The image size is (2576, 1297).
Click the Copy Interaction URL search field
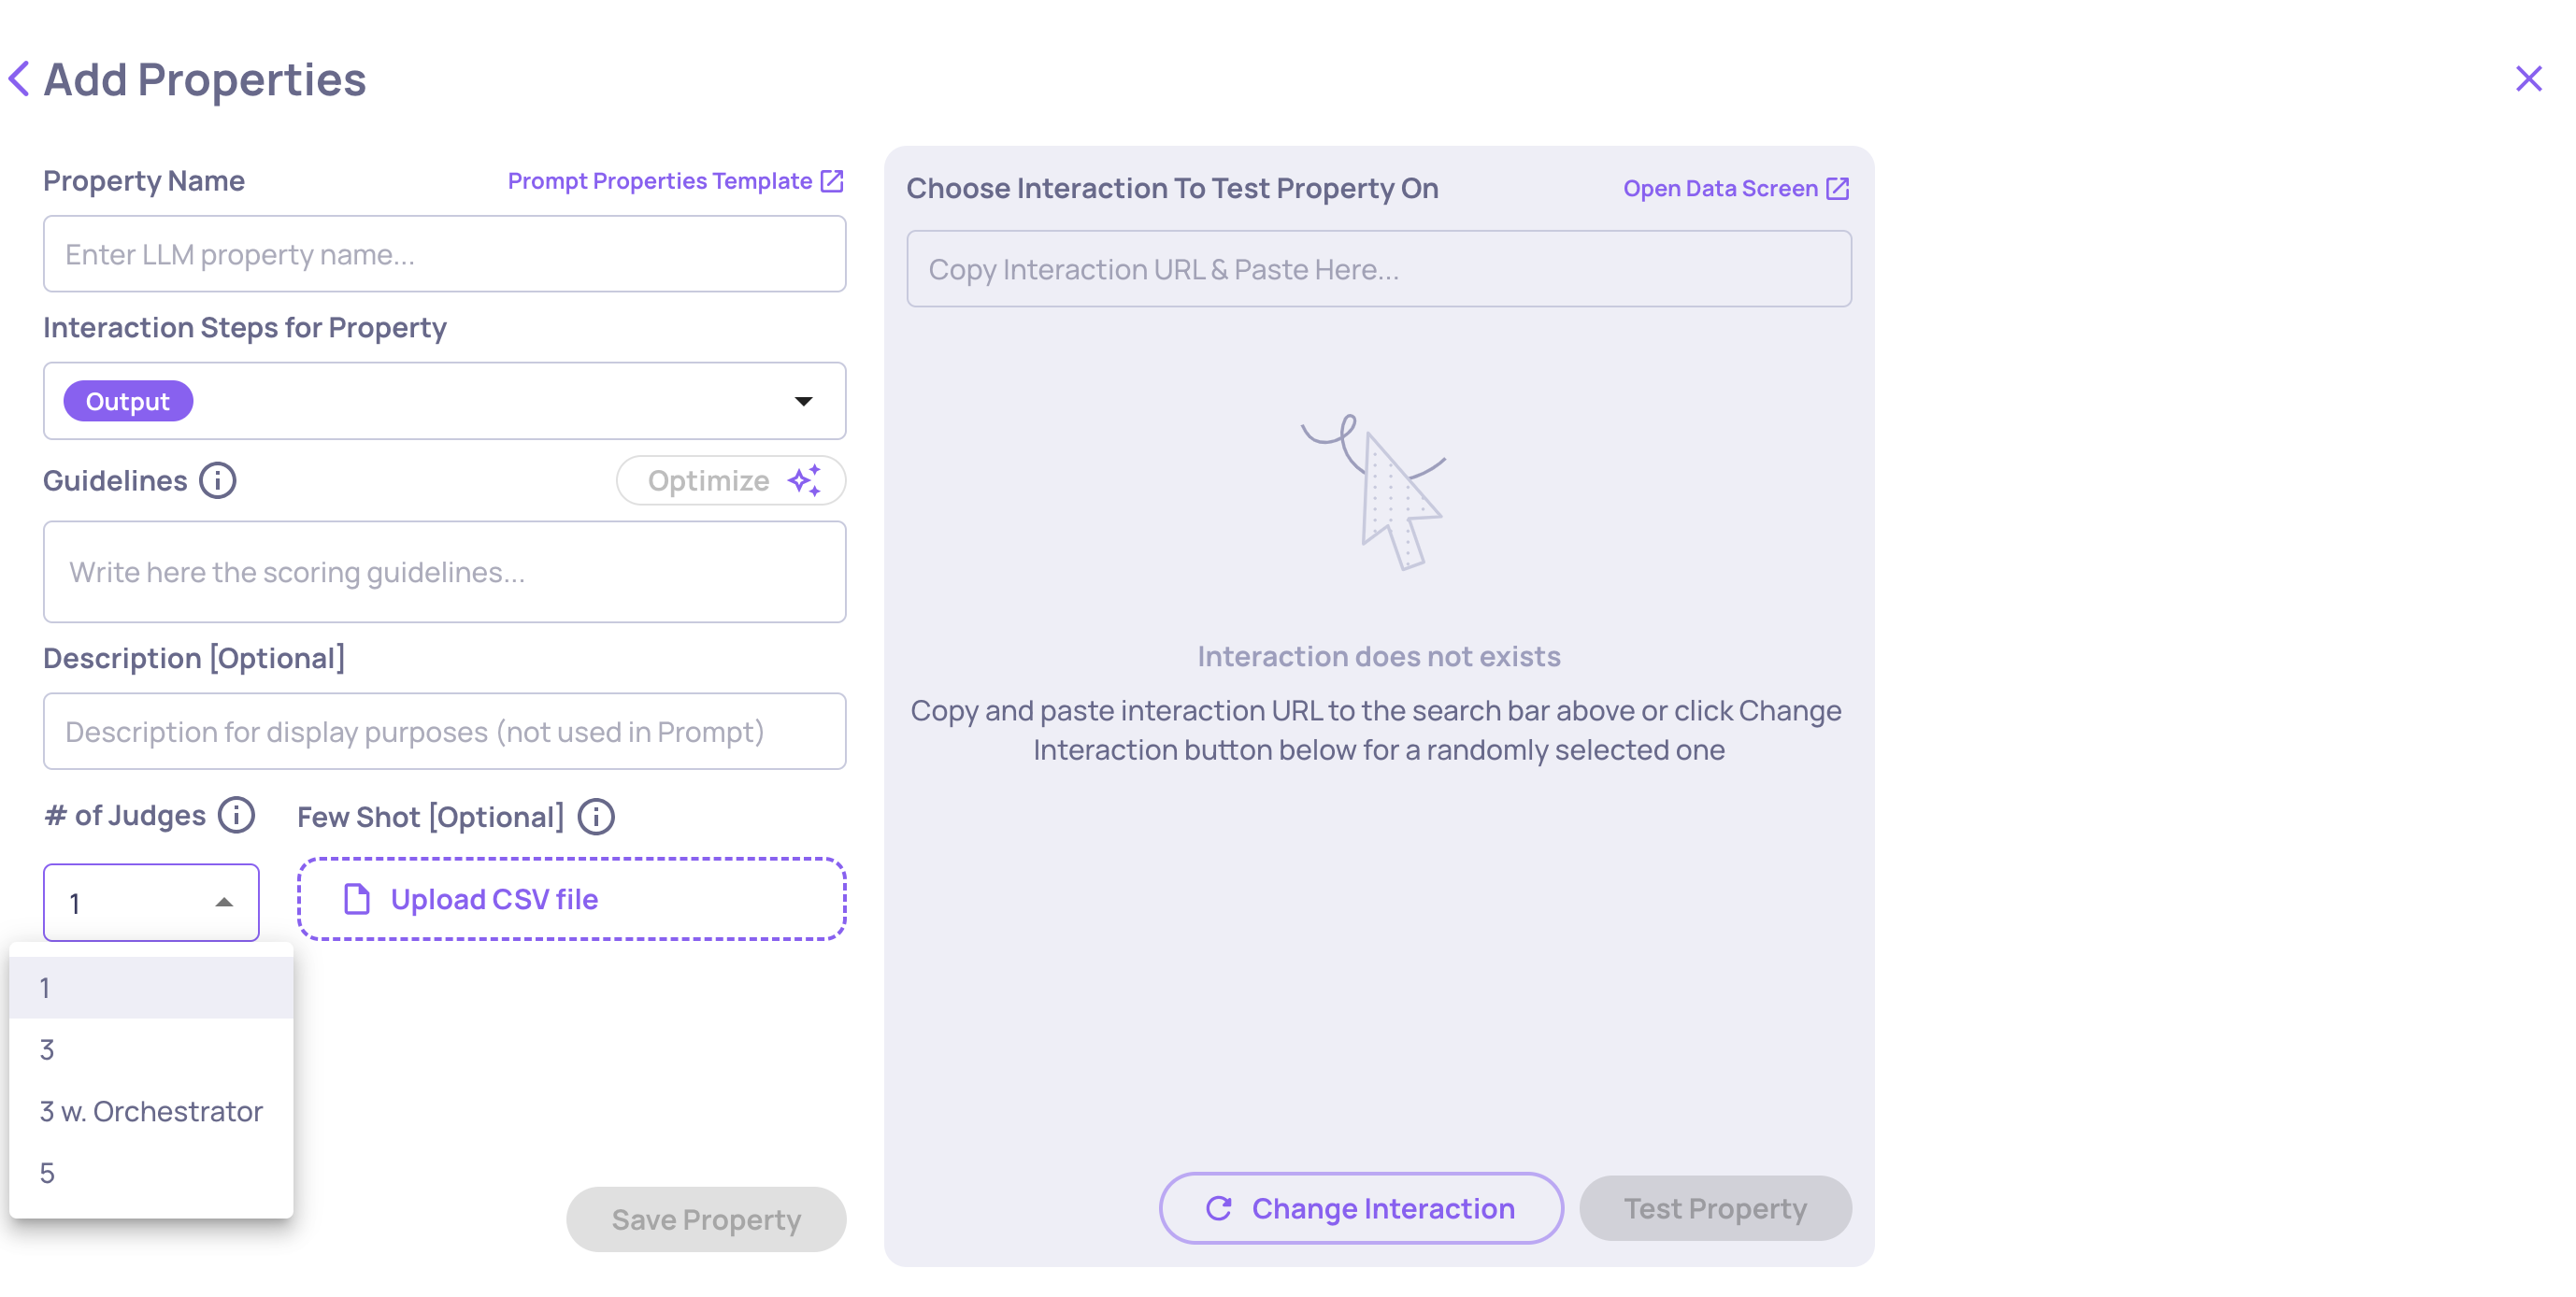click(1379, 268)
